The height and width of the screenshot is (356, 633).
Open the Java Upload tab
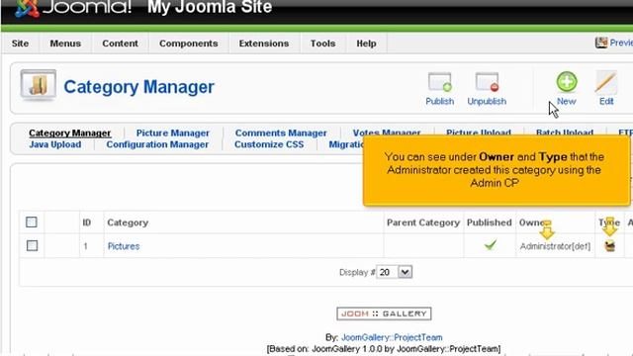[55, 144]
